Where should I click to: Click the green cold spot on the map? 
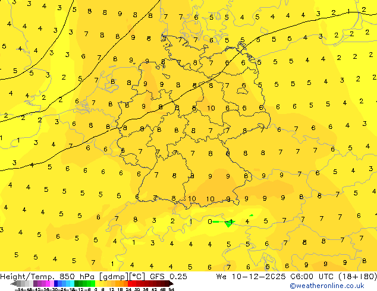point(228,223)
